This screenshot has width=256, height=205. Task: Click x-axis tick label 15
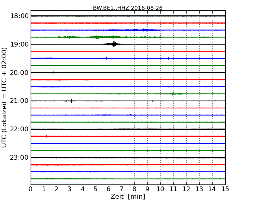click(225, 189)
